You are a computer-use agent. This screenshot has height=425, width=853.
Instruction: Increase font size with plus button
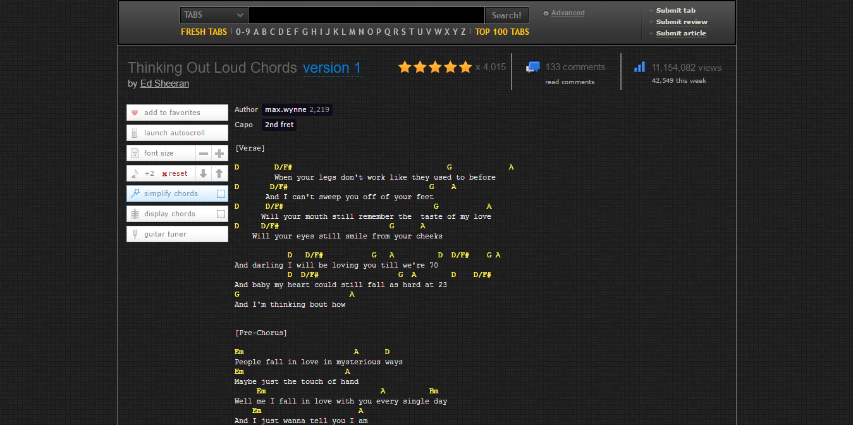click(x=219, y=153)
